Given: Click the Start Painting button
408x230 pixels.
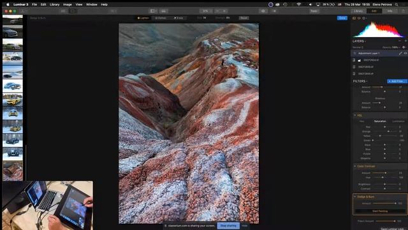Looking at the screenshot, I should (380, 211).
